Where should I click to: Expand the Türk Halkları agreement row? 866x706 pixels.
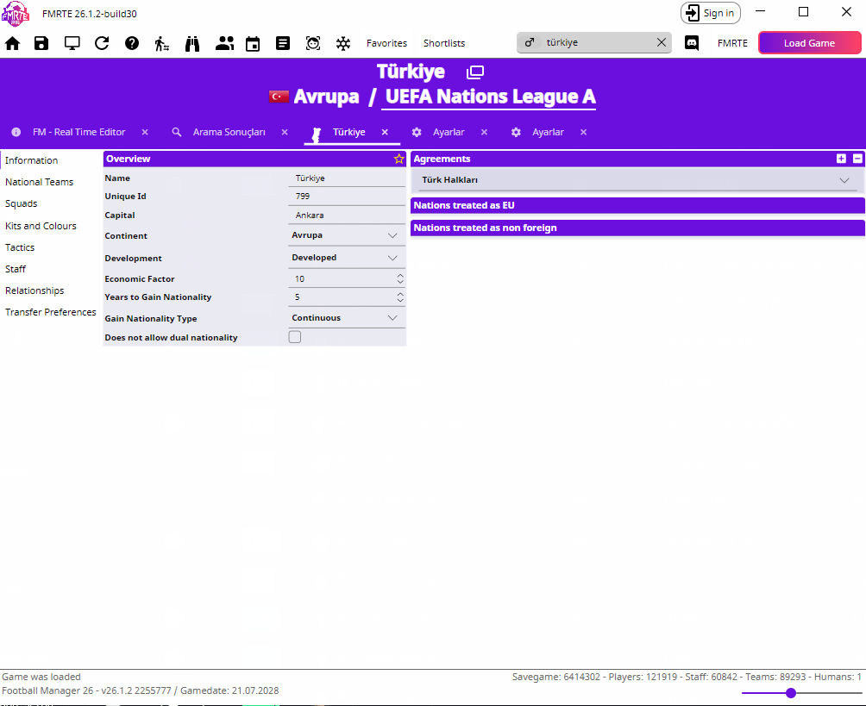[x=637, y=180]
